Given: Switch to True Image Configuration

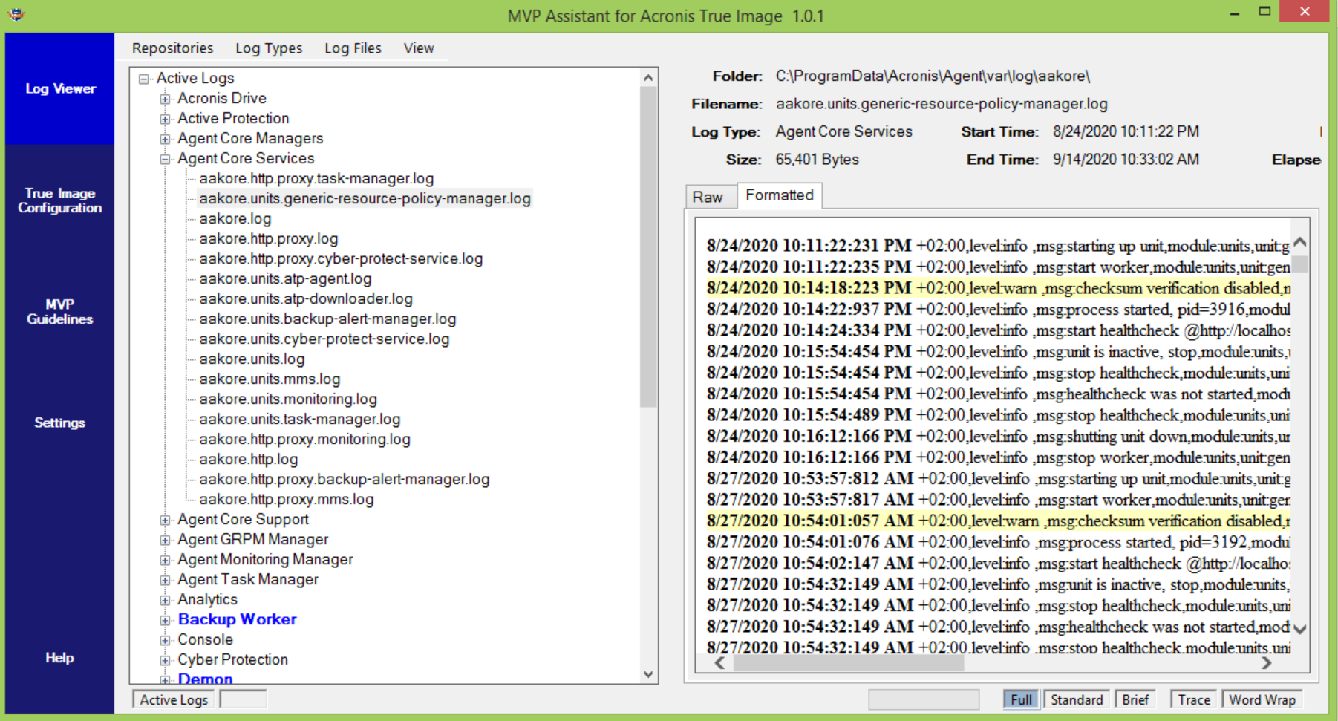Looking at the screenshot, I should (x=59, y=200).
